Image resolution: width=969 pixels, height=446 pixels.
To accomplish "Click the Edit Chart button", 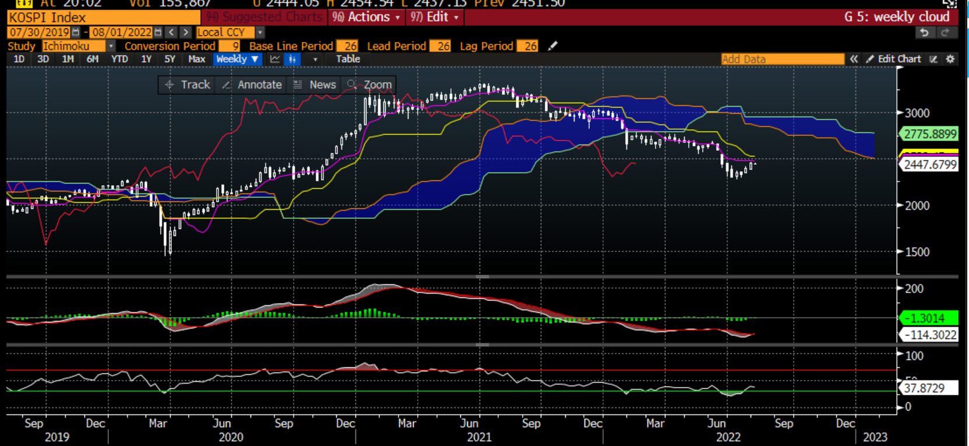I will click(894, 59).
